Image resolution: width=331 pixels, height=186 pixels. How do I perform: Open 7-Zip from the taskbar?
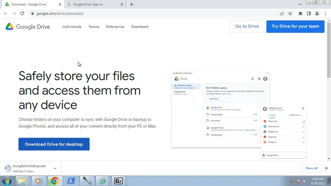coord(118,181)
